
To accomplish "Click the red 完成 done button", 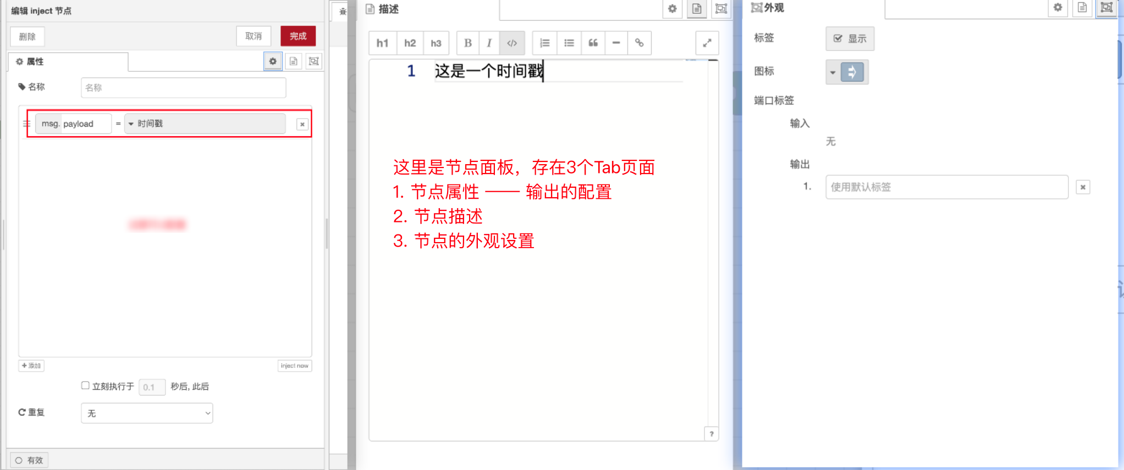I will pos(298,36).
